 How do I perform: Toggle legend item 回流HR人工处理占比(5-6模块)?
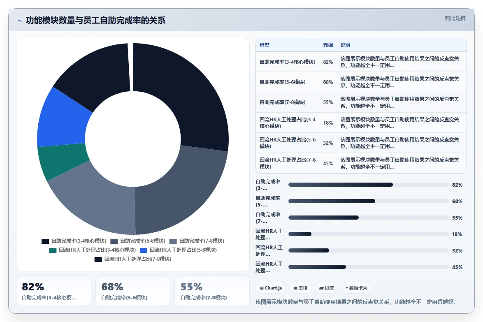click(179, 250)
